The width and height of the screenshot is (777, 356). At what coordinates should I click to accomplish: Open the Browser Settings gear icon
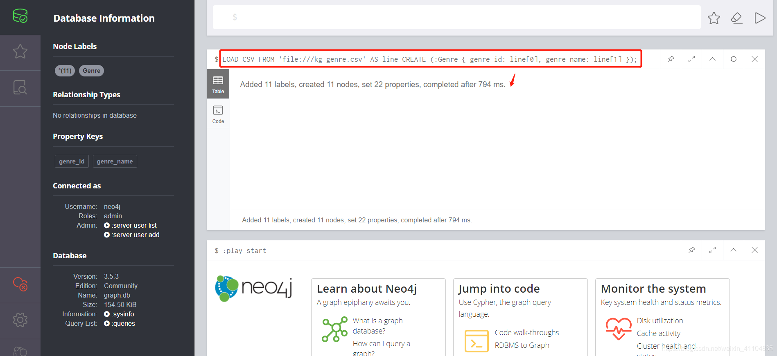[x=20, y=320]
